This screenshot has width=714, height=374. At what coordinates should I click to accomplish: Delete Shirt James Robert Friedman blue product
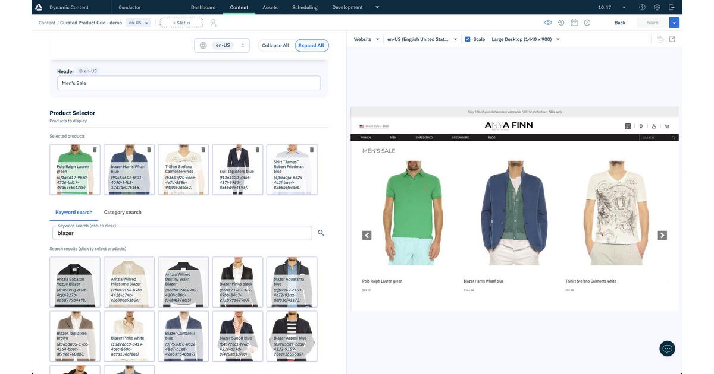click(312, 150)
